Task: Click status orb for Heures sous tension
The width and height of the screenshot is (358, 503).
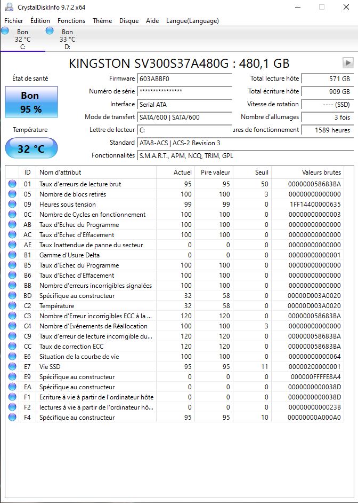Action: [x=12, y=205]
